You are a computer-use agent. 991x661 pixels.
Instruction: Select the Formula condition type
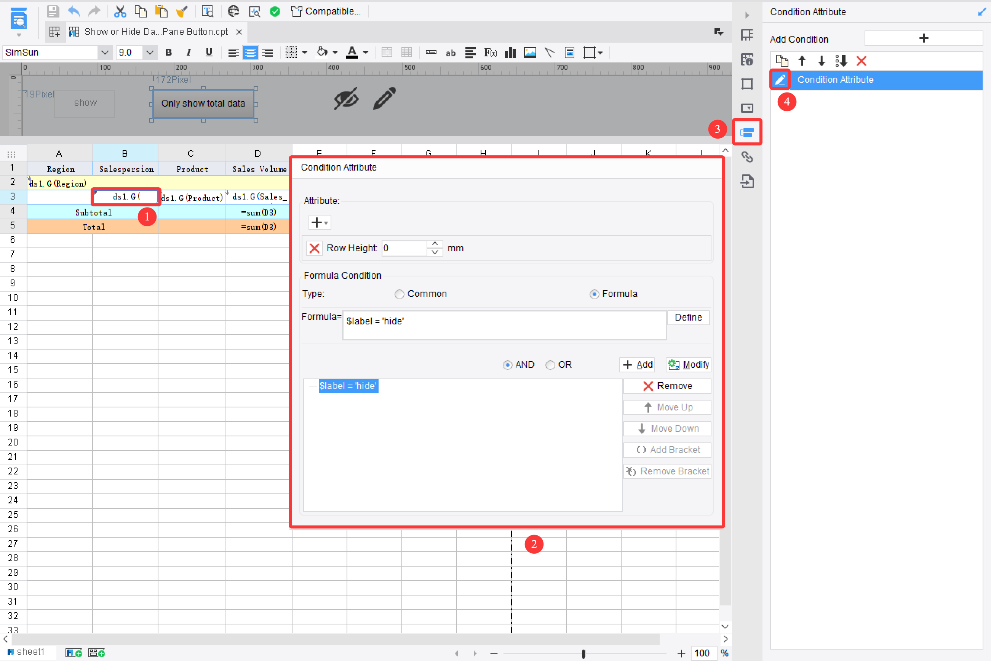(x=595, y=294)
